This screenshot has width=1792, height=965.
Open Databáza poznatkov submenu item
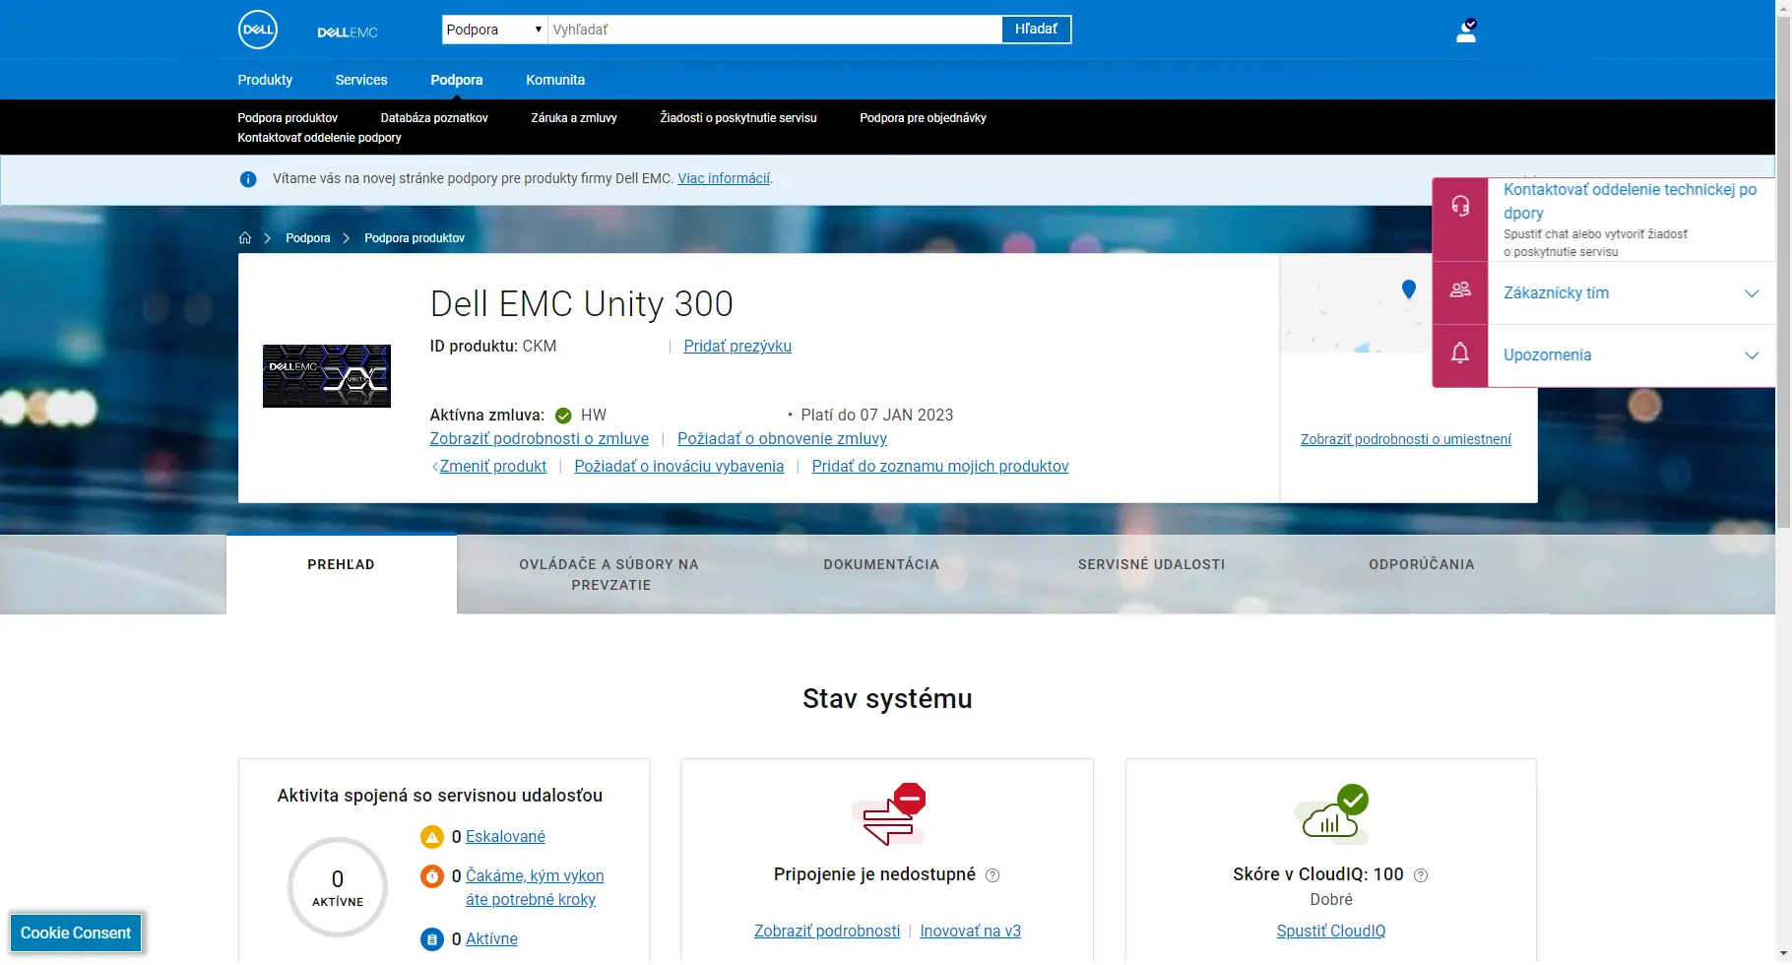coord(434,118)
